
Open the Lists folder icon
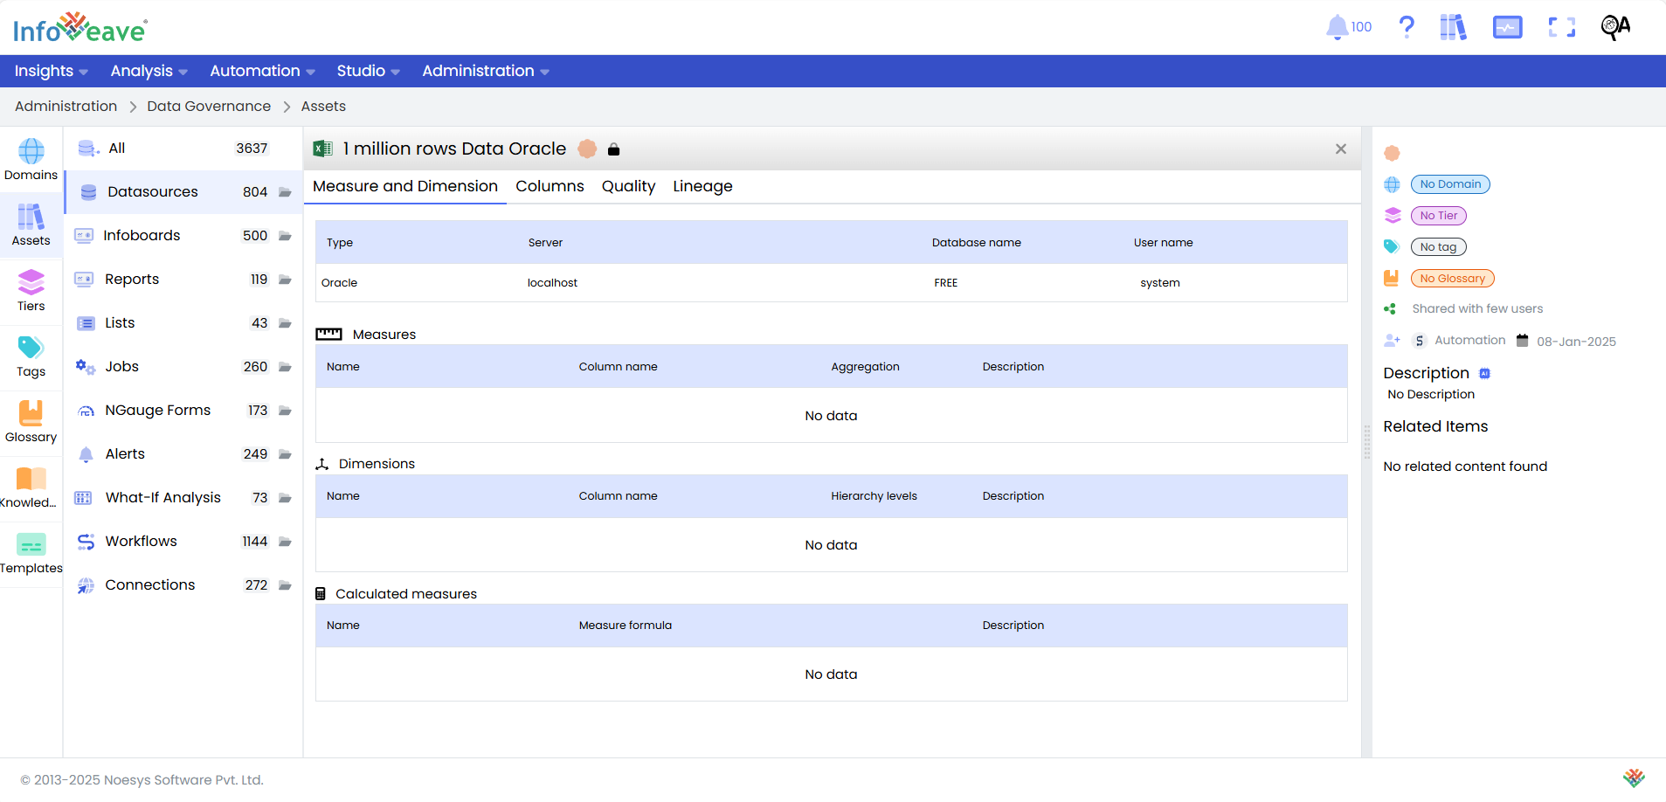tap(285, 323)
